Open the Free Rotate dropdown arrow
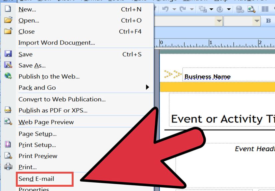Viewport: 275px width, 191px height. click(x=229, y=9)
